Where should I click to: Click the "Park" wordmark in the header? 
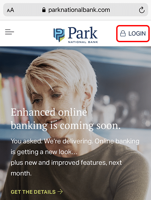click(83, 33)
